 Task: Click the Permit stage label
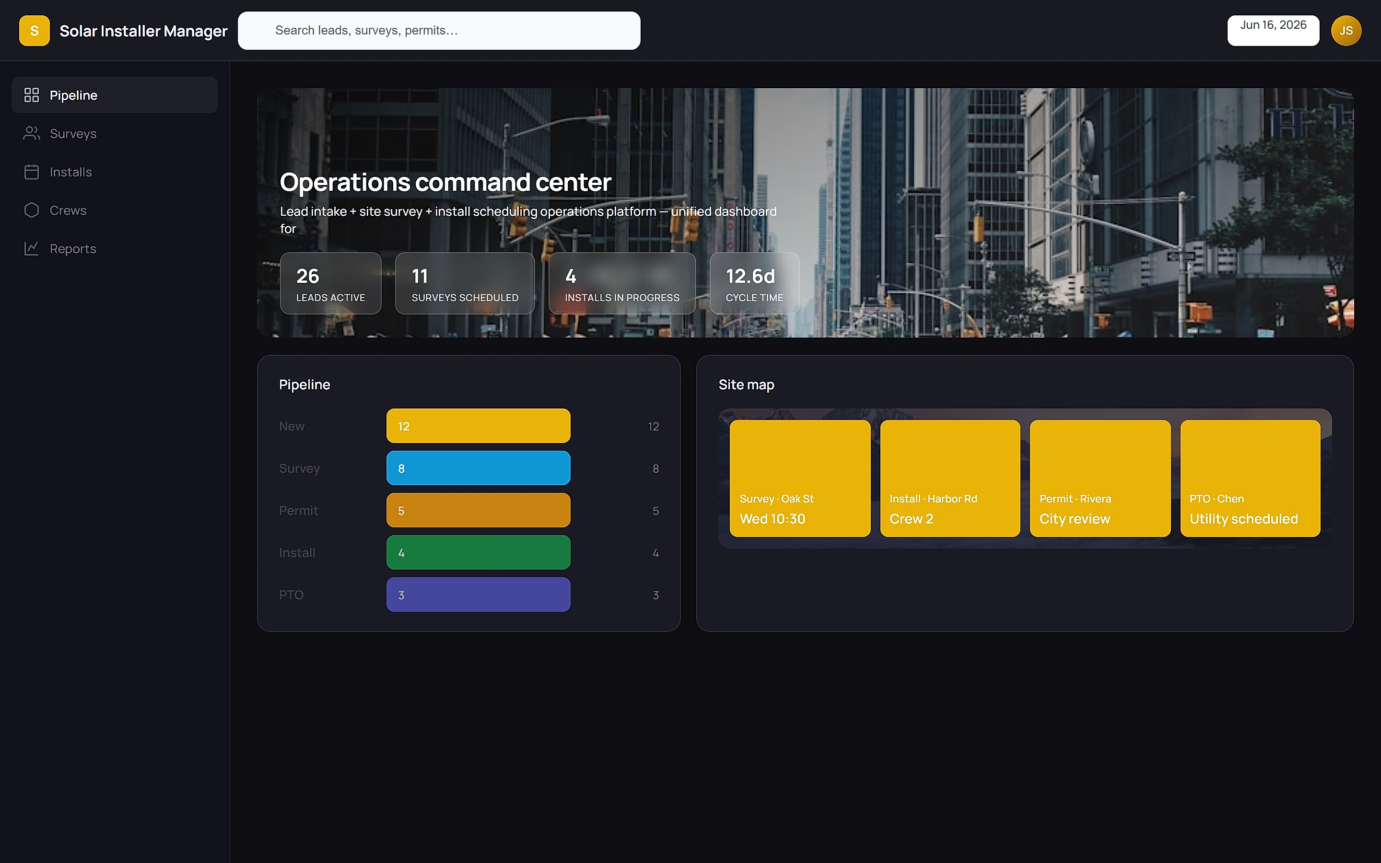[x=298, y=511]
